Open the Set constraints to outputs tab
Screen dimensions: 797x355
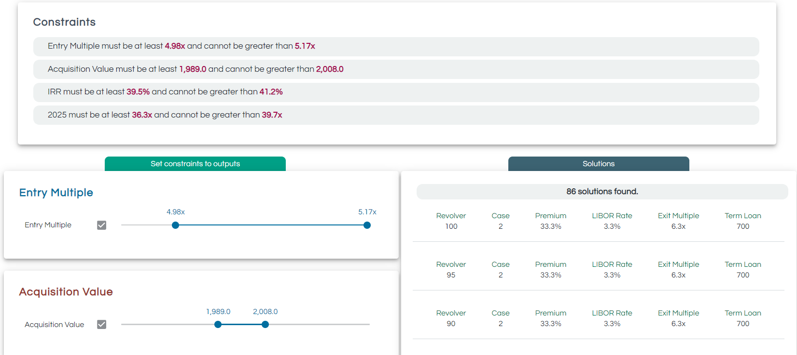pos(195,164)
